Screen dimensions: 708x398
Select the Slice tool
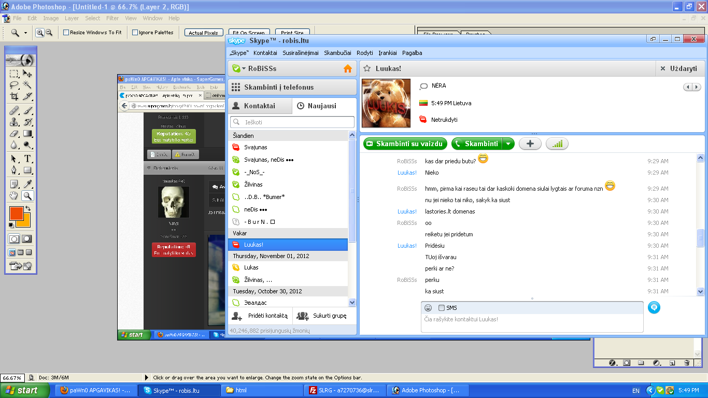coord(27,96)
